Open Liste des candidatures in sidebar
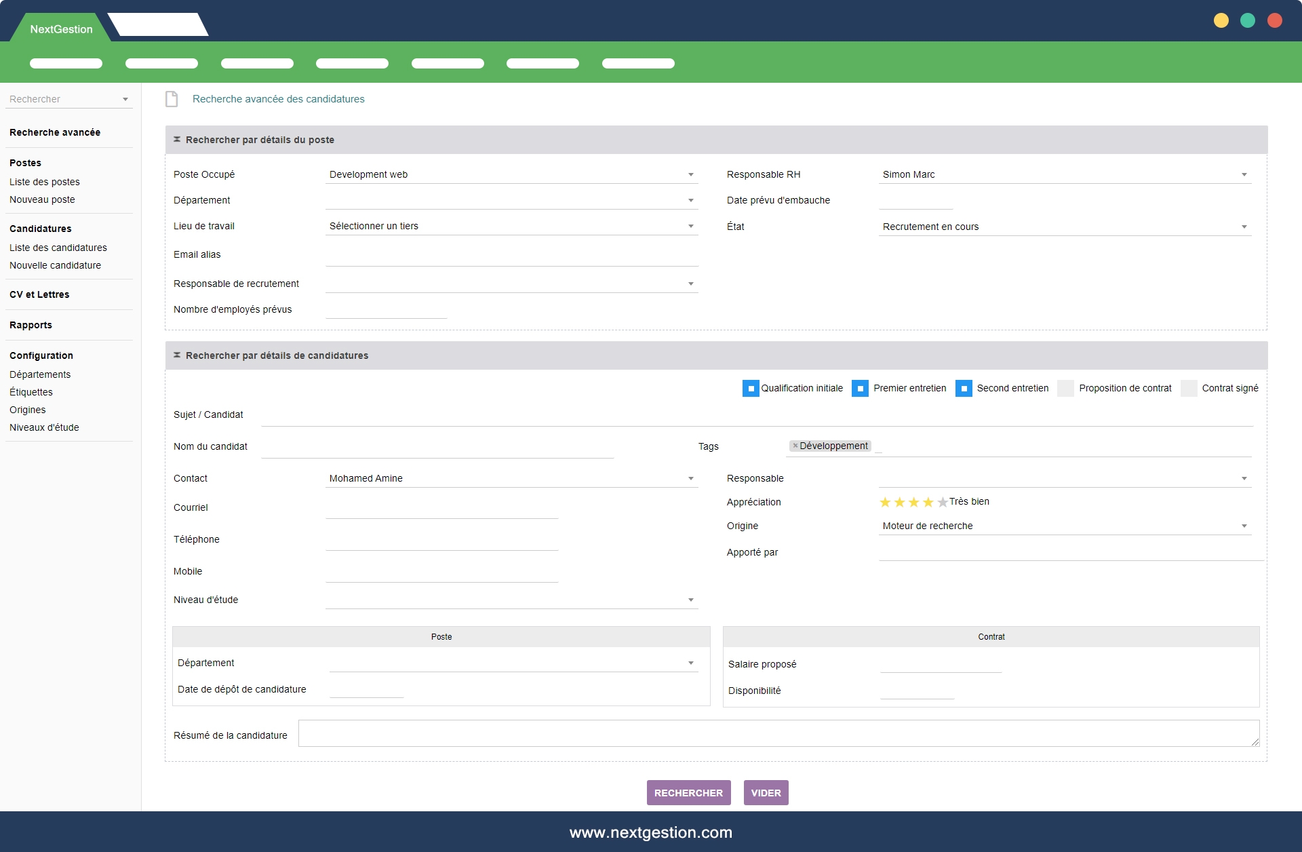The image size is (1302, 852). 58,248
